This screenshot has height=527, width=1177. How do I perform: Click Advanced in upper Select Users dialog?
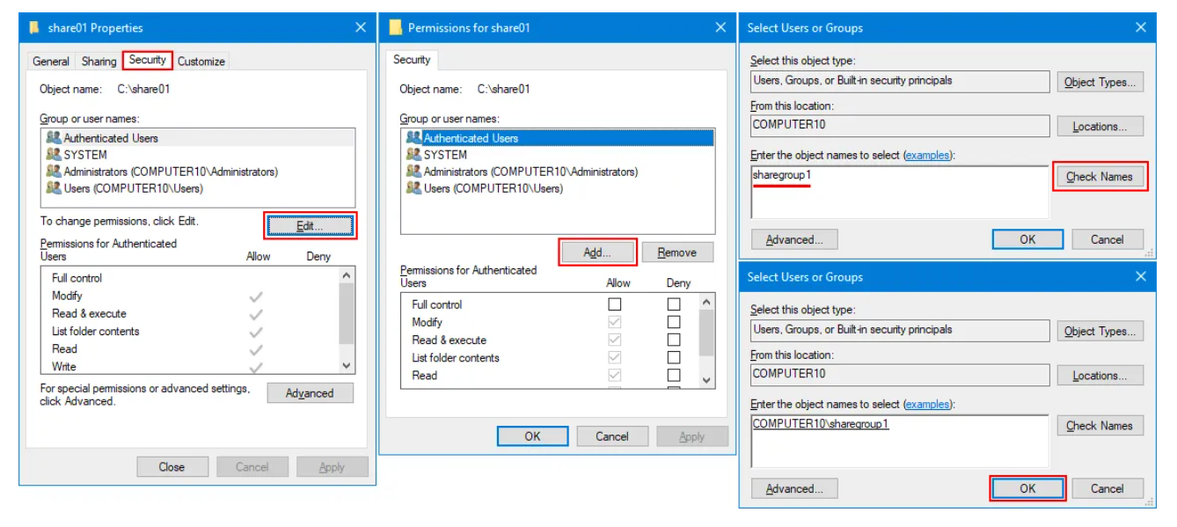(x=794, y=239)
